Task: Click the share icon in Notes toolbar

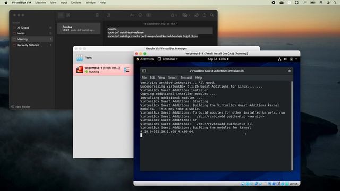Action: pos(205,15)
